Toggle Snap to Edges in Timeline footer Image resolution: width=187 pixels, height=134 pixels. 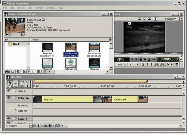click(41, 126)
